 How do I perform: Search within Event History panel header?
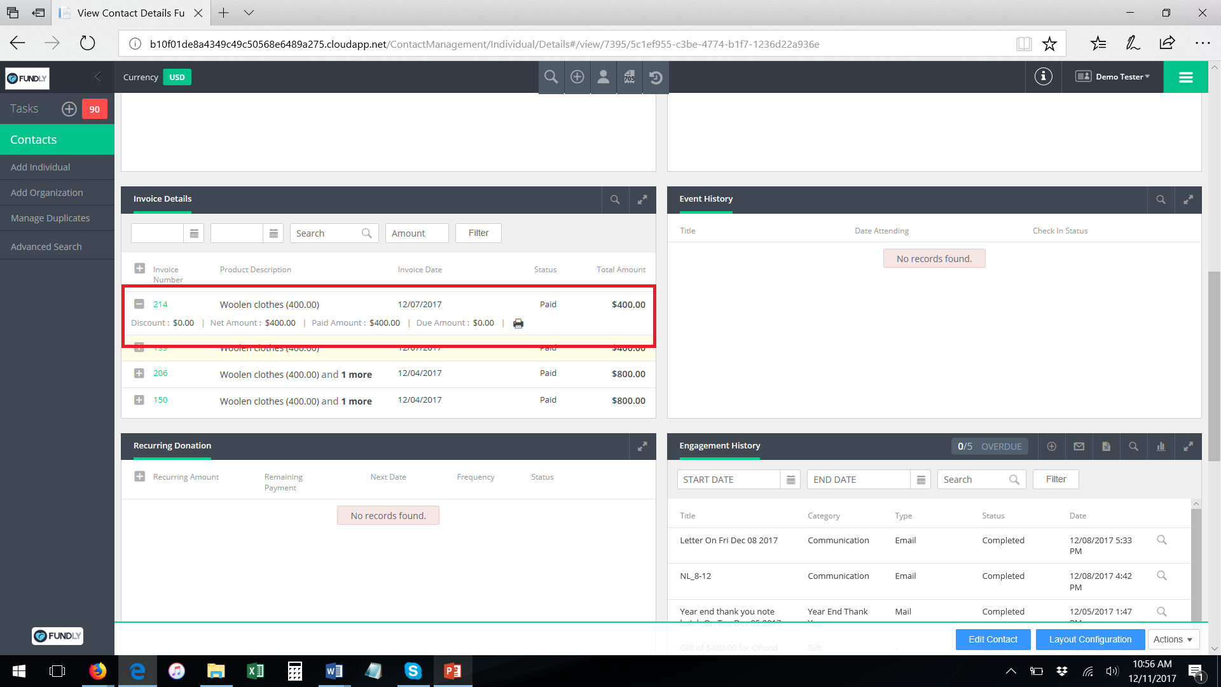point(1161,200)
